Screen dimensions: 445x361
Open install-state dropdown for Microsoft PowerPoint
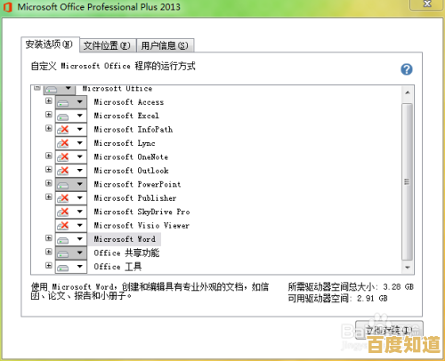(71, 184)
